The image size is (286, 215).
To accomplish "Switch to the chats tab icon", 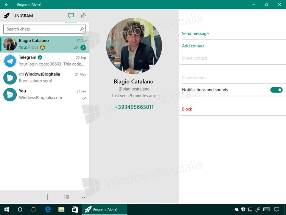I will pos(71,16).
